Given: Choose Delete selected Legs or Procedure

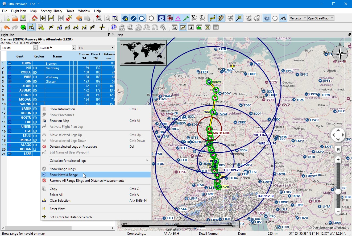Looking at the screenshot, I should (x=96, y=147).
